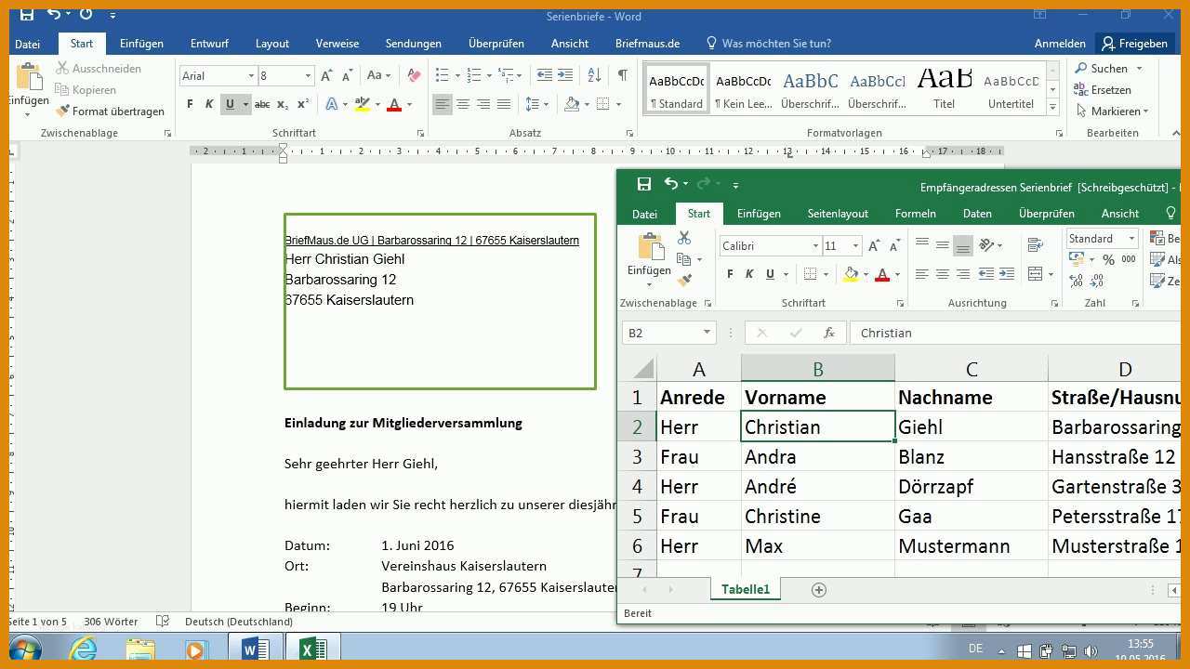Apply yellow text highlight color in Word
1190x669 pixels.
pos(362,104)
